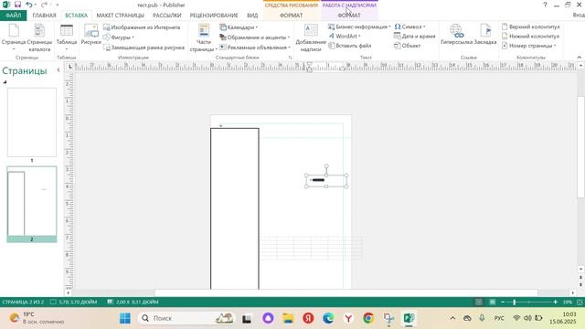Edit Нижний колонтитул
Screen dimensions: 585x329
(x=530, y=37)
